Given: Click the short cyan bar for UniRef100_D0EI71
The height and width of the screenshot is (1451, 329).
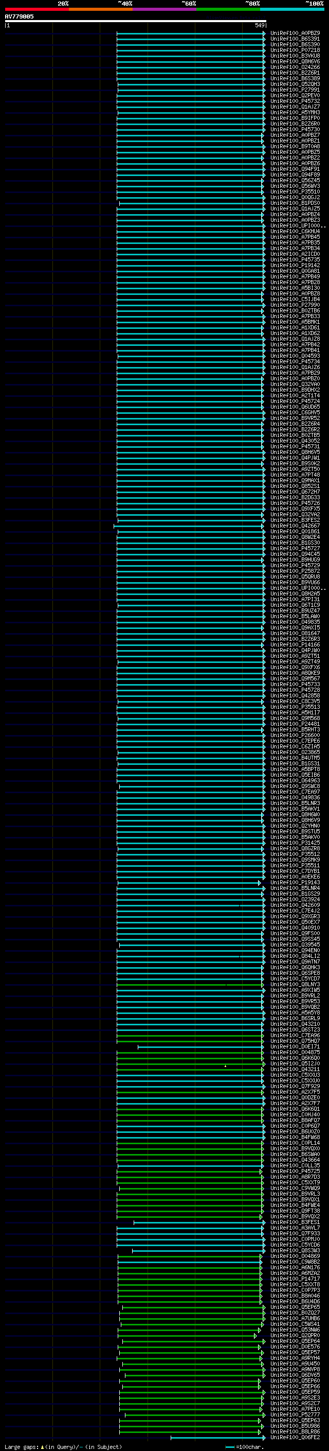Looking at the screenshot, I should [x=201, y=1046].
